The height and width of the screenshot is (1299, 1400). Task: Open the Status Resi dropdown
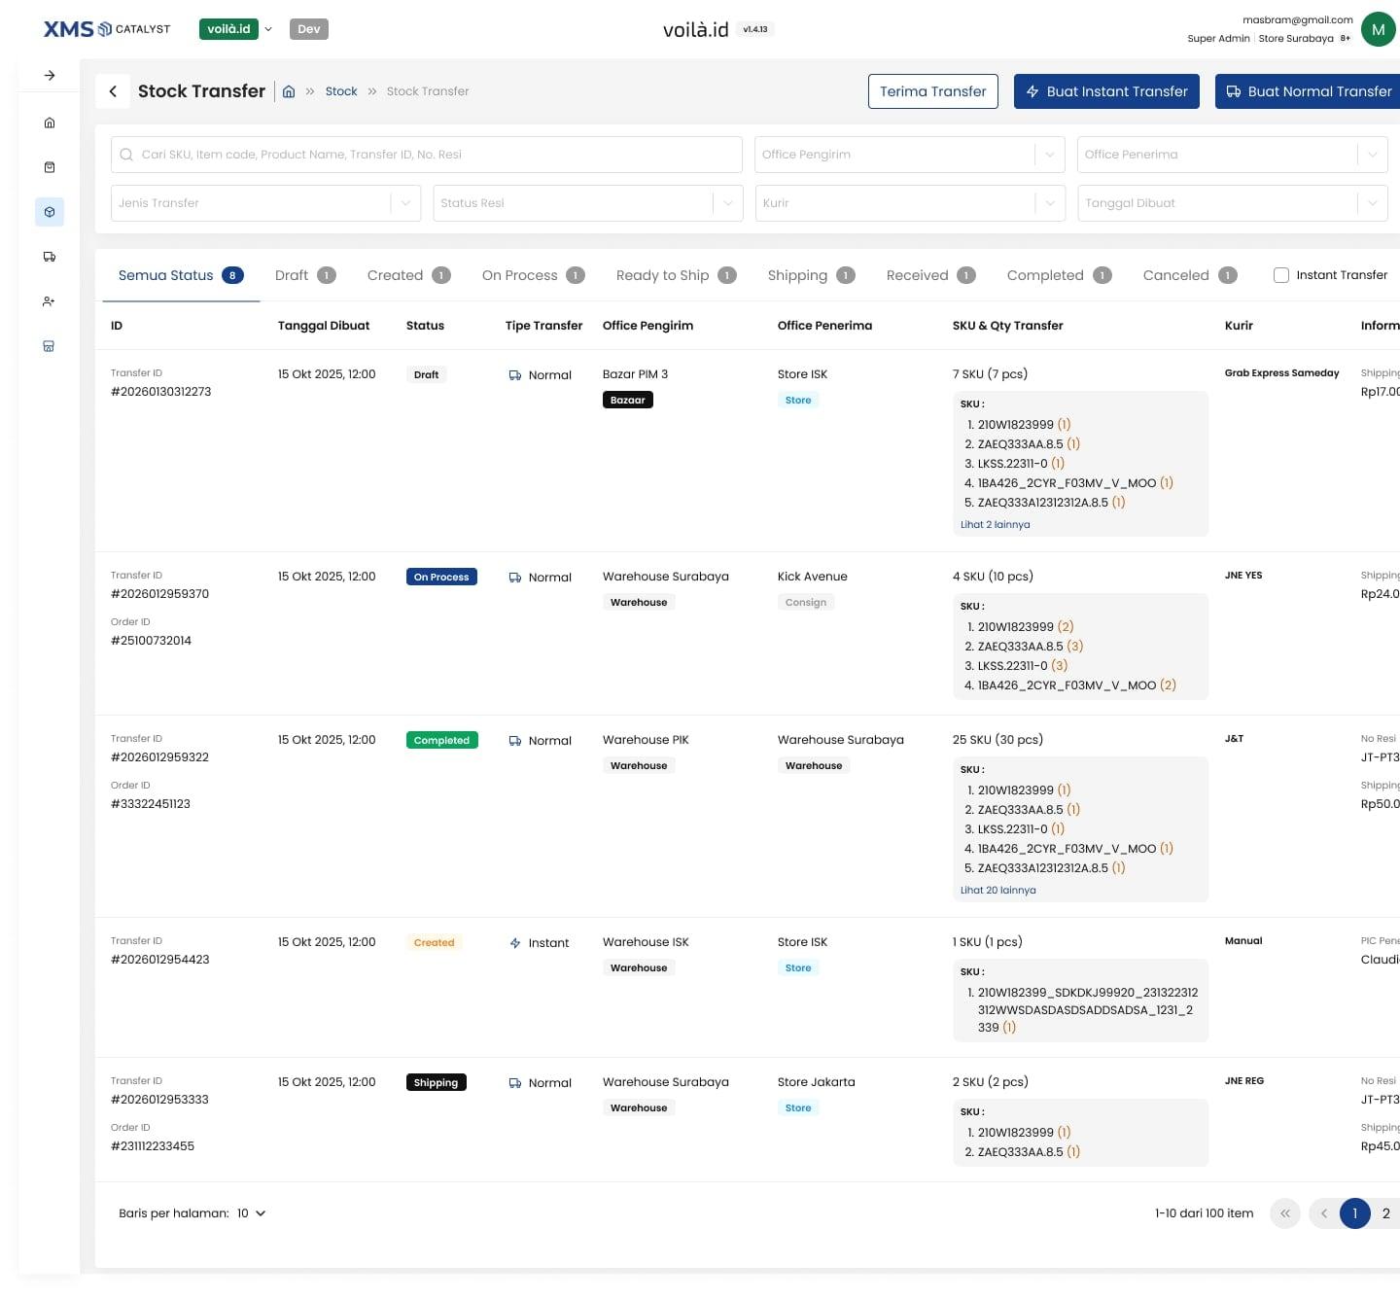[x=587, y=203]
